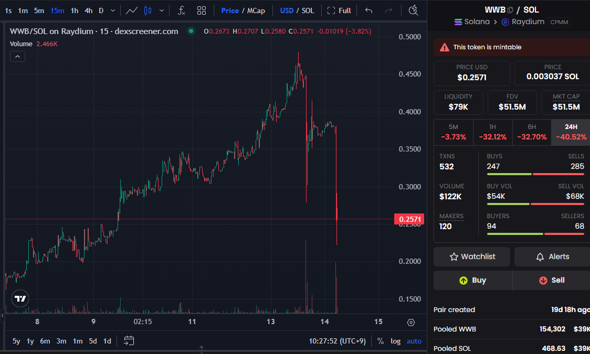Select the 24H stats tab

(x=571, y=132)
